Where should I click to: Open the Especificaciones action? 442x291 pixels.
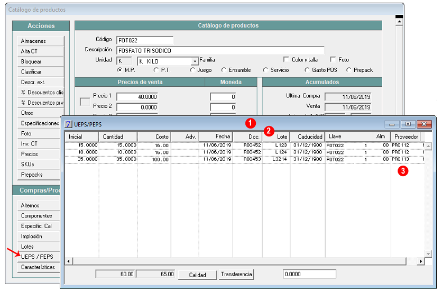tap(39, 123)
